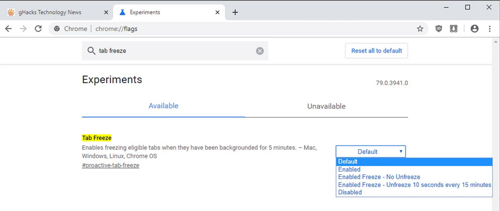Image resolution: width=500 pixels, height=211 pixels.
Task: Switch to the gHacks Technology News tab
Action: coord(50,12)
